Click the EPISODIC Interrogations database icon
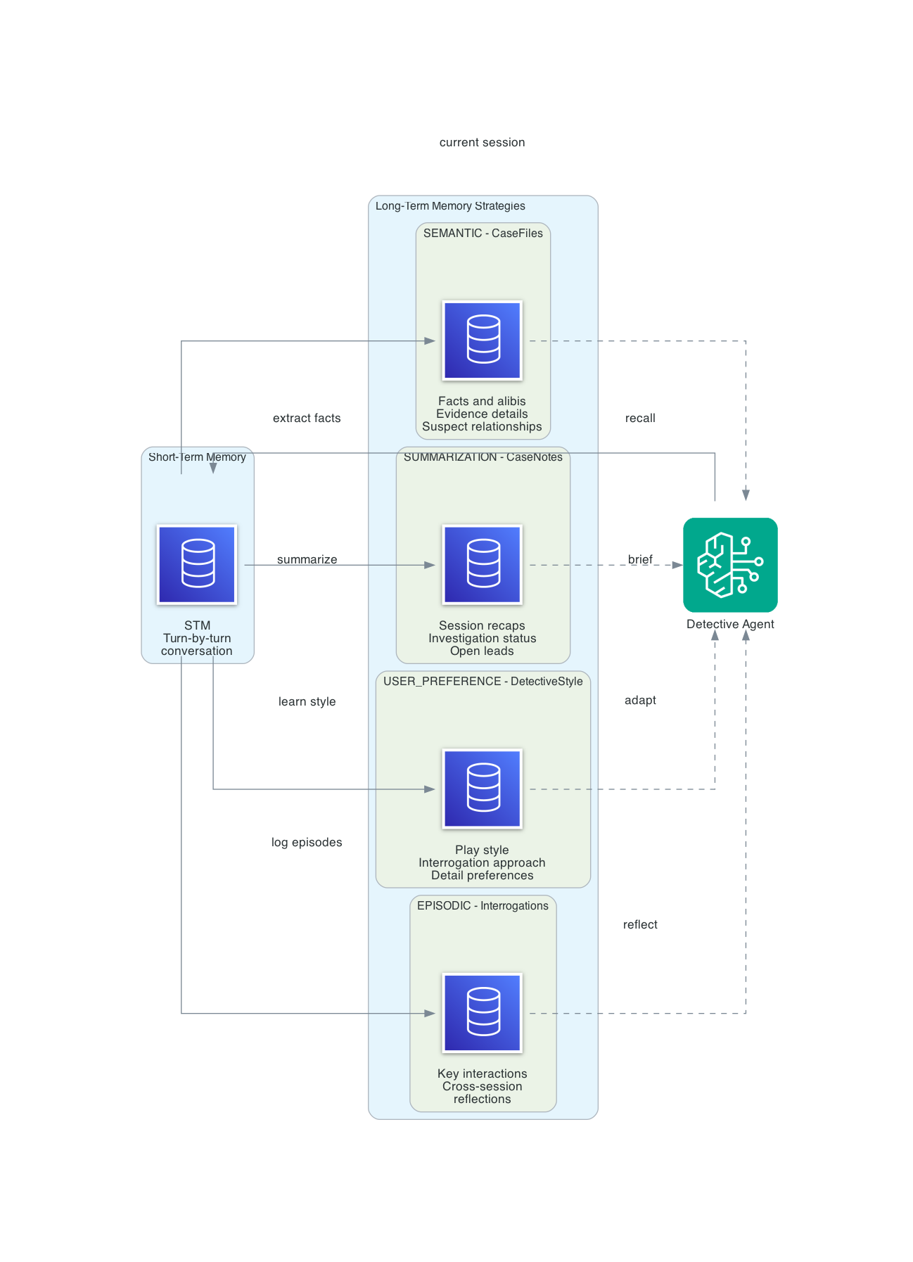Viewport: 913px width, 1262px height. 482,1013
